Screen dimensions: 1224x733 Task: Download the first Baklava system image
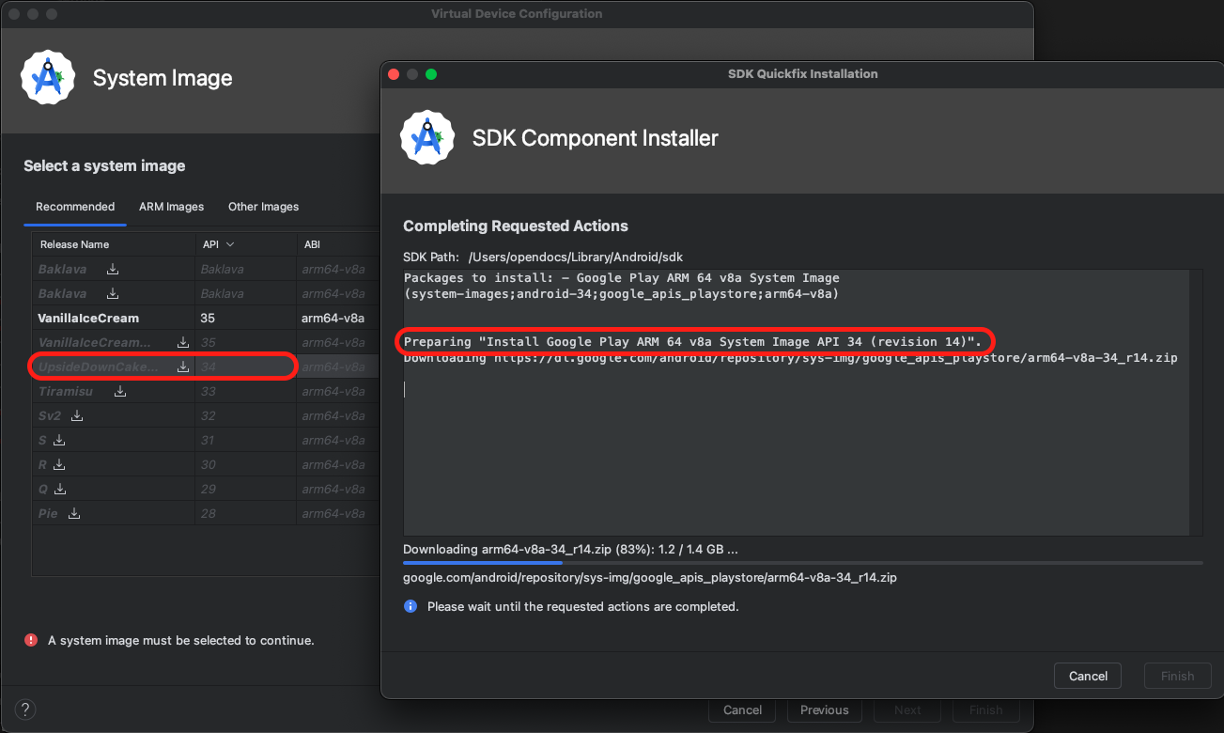click(113, 269)
